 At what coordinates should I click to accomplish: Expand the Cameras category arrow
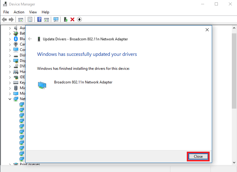10,45
